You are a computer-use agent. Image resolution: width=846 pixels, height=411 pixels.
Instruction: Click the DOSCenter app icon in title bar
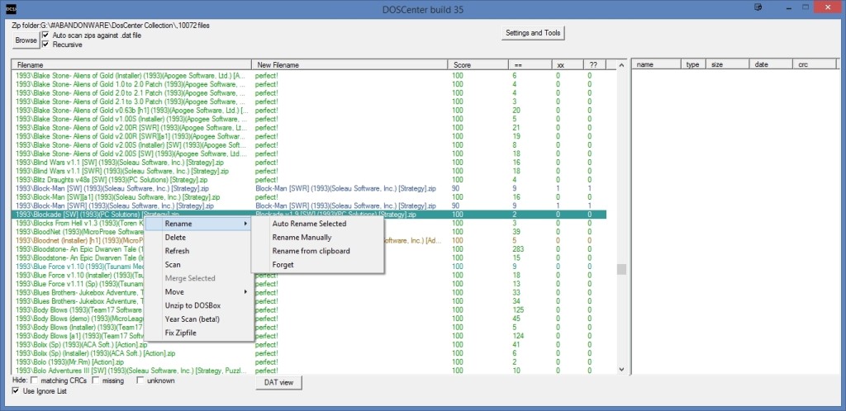13,8
